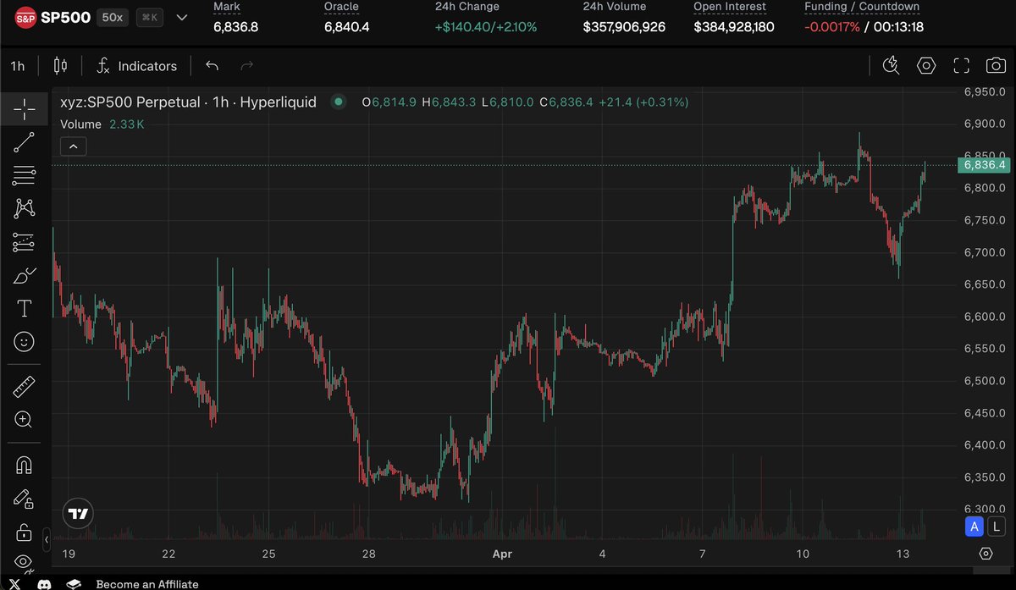Undo the last chart action
Image resolution: width=1016 pixels, height=590 pixels.
[x=212, y=66]
